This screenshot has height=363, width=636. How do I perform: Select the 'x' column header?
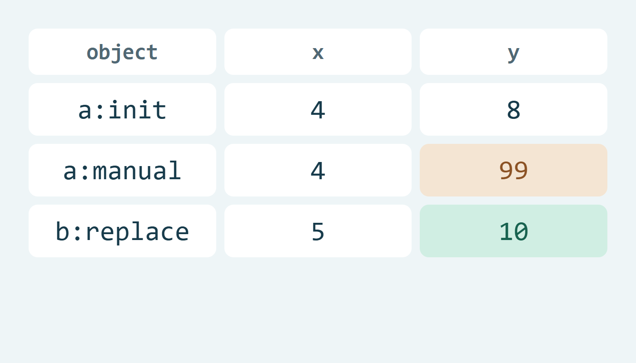point(318,52)
